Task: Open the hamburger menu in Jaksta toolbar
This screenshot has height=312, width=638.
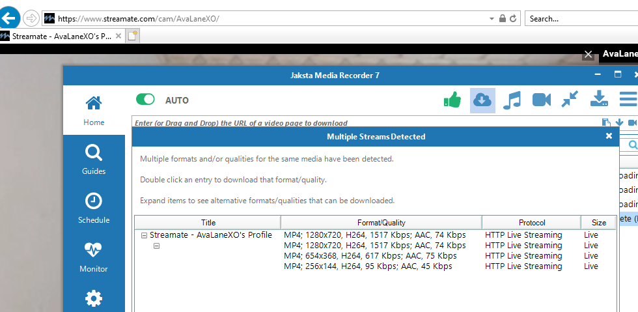Action: coord(629,100)
